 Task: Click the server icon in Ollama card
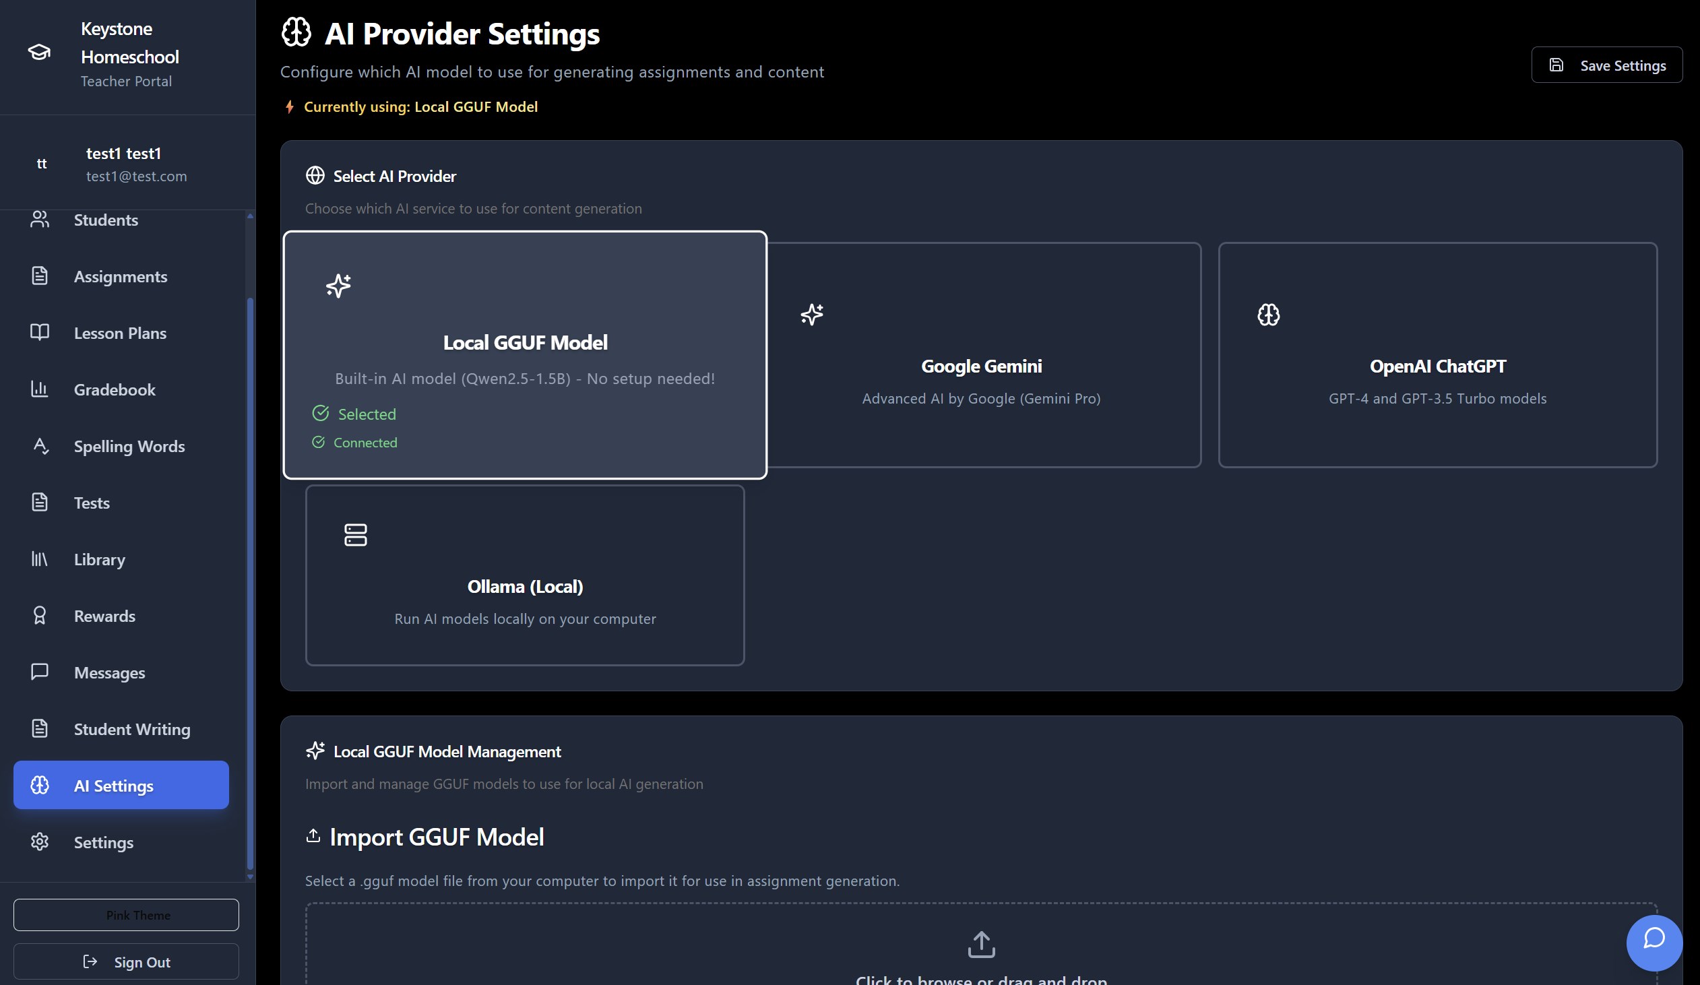(356, 535)
